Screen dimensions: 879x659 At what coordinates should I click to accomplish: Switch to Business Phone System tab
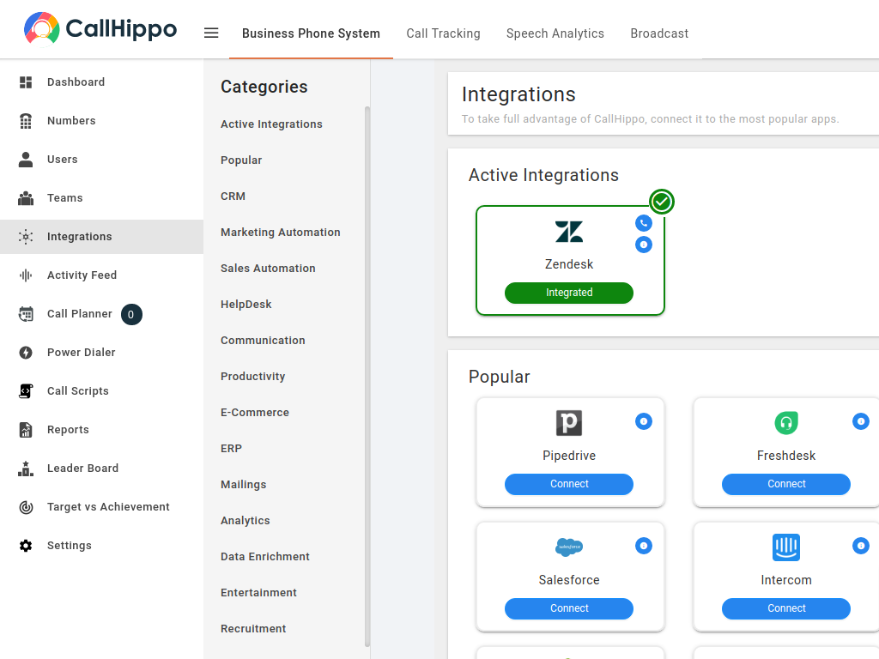[311, 33]
